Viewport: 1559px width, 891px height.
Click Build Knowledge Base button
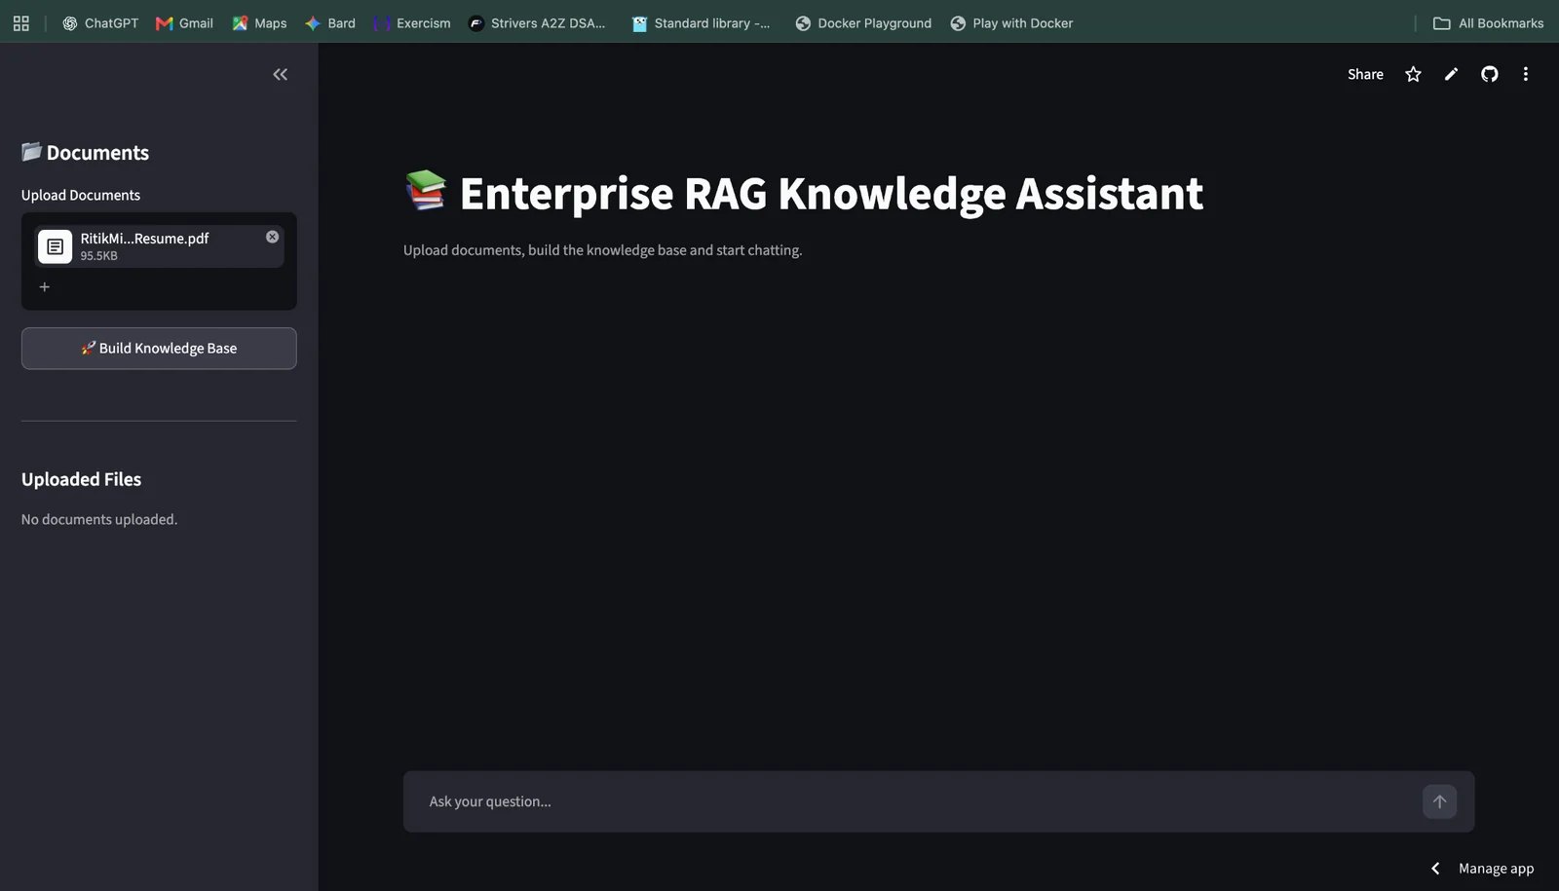(x=159, y=348)
